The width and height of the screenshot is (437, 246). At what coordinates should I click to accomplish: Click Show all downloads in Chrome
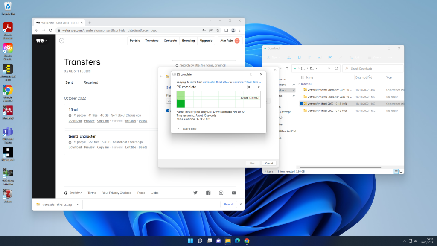[x=229, y=205]
